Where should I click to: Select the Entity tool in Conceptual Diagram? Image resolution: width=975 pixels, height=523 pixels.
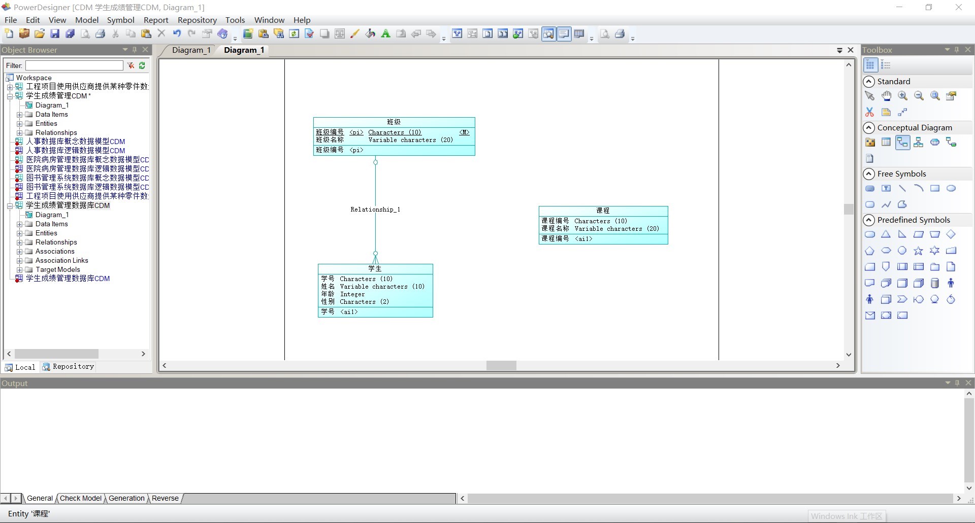(886, 143)
